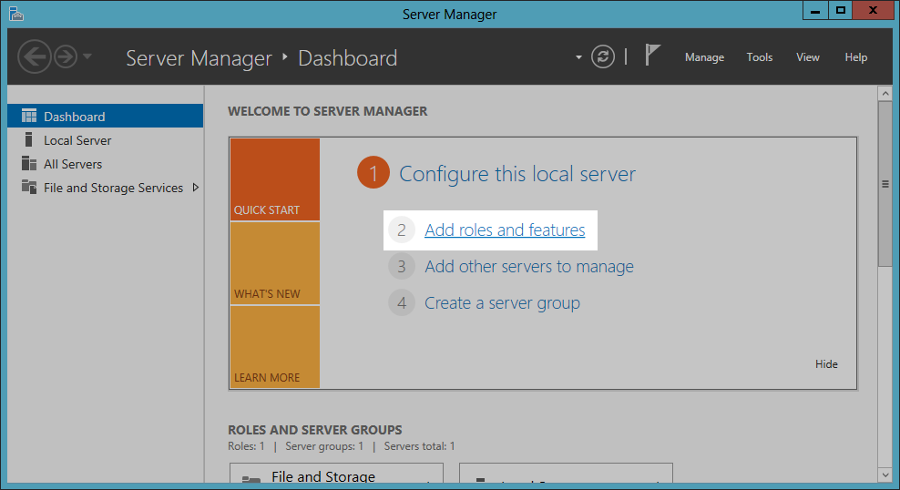
Task: Click the forward navigation arrow
Action: [x=66, y=56]
